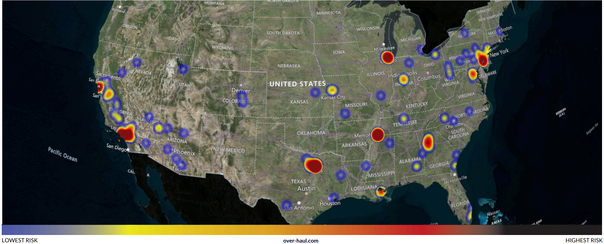Click the LOUISIANA state label
Image resolution: width=604 pixels, height=244 pixels.
[364, 187]
